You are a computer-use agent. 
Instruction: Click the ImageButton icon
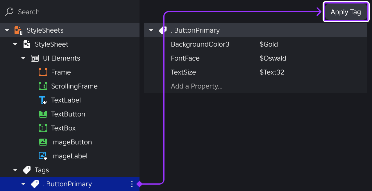[x=43, y=142]
